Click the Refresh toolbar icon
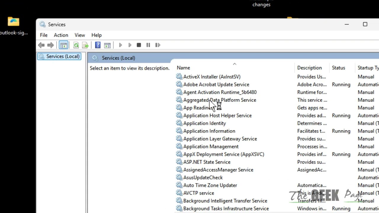This screenshot has width=379, height=213. coord(76,45)
